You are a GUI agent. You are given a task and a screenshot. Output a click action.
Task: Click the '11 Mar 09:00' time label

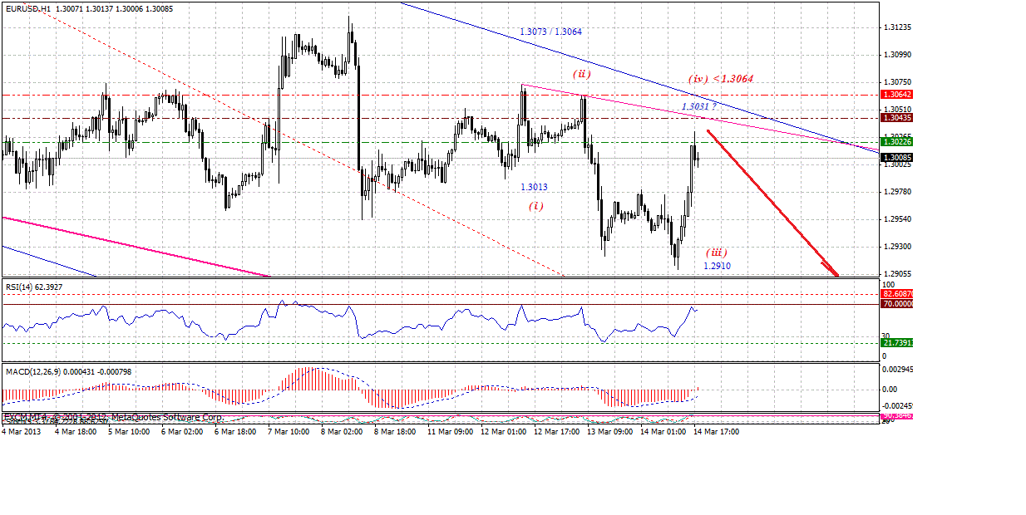click(x=451, y=432)
